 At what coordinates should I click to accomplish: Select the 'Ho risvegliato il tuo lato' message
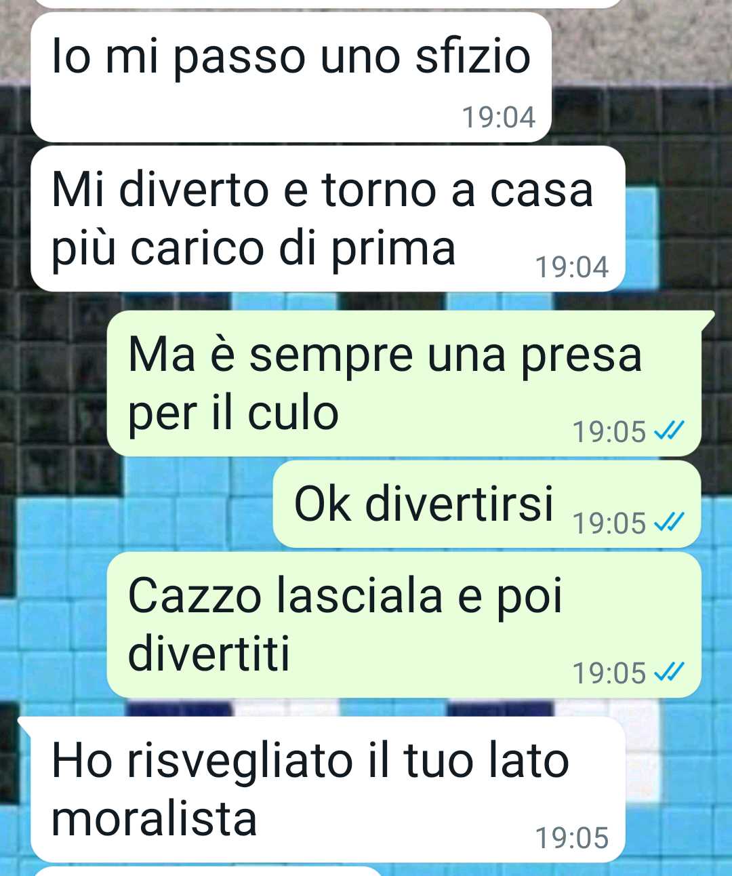click(327, 789)
